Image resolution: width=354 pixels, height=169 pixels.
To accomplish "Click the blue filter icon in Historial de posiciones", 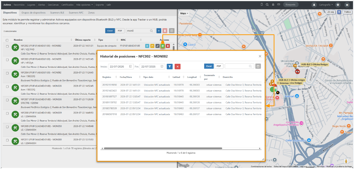I will (x=170, y=66).
